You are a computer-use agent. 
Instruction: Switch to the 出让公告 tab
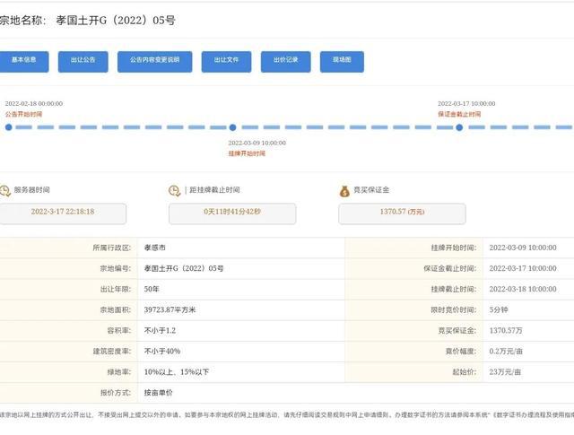83,60
